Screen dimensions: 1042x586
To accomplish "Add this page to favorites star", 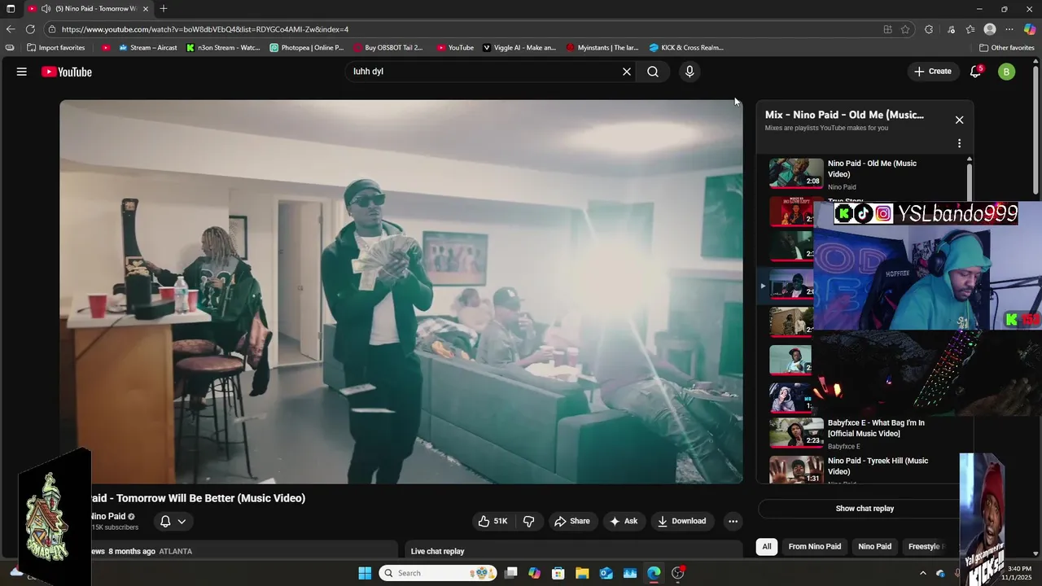I will pos(905,29).
